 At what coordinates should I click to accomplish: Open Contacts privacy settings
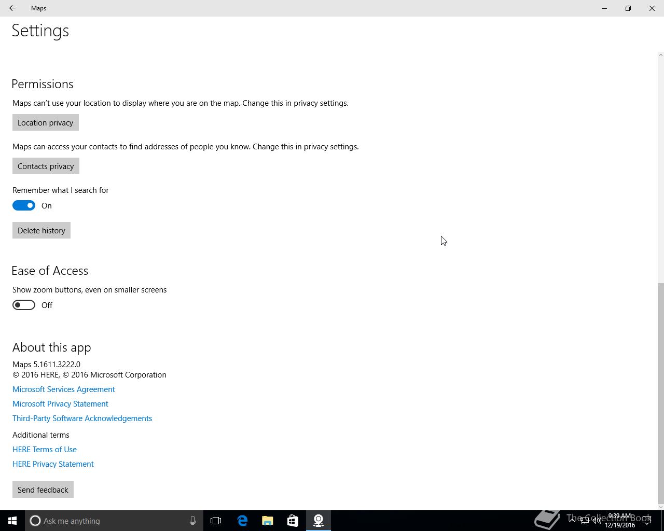coord(46,166)
